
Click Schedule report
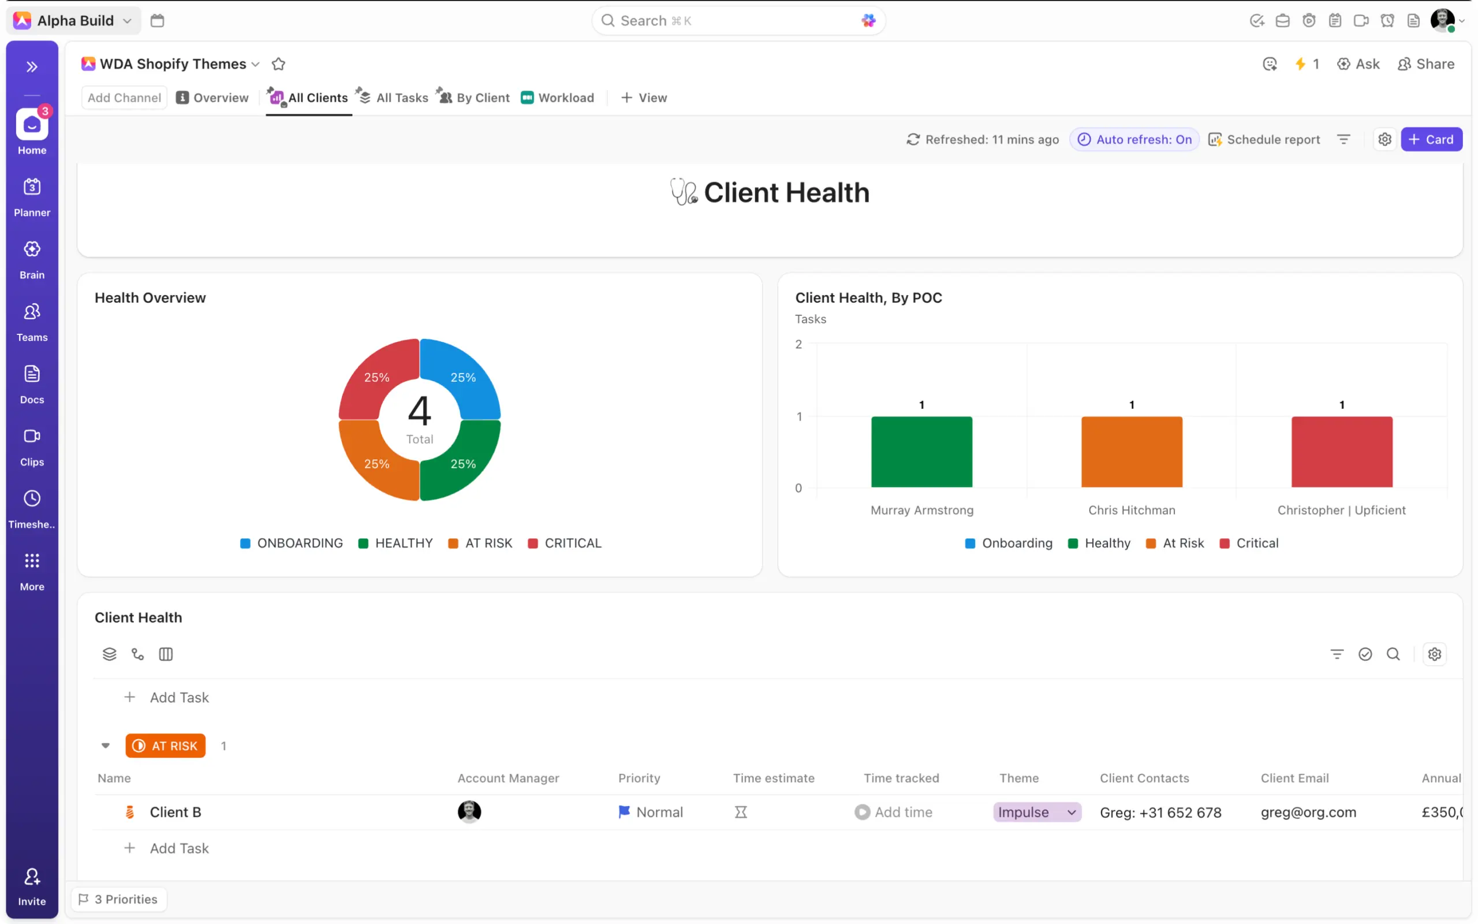[x=1264, y=139]
